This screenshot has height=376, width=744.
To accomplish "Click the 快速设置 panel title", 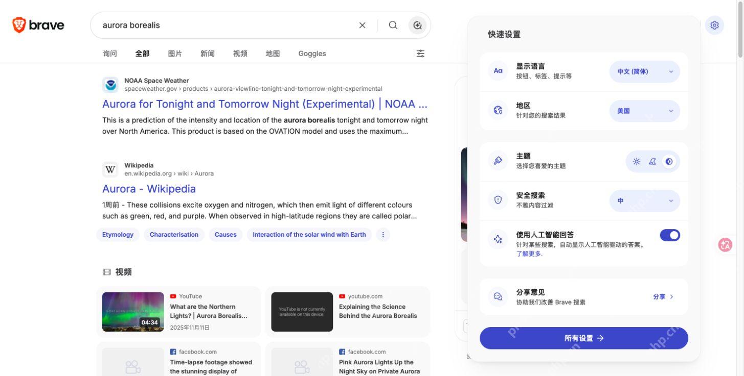I will (504, 34).
